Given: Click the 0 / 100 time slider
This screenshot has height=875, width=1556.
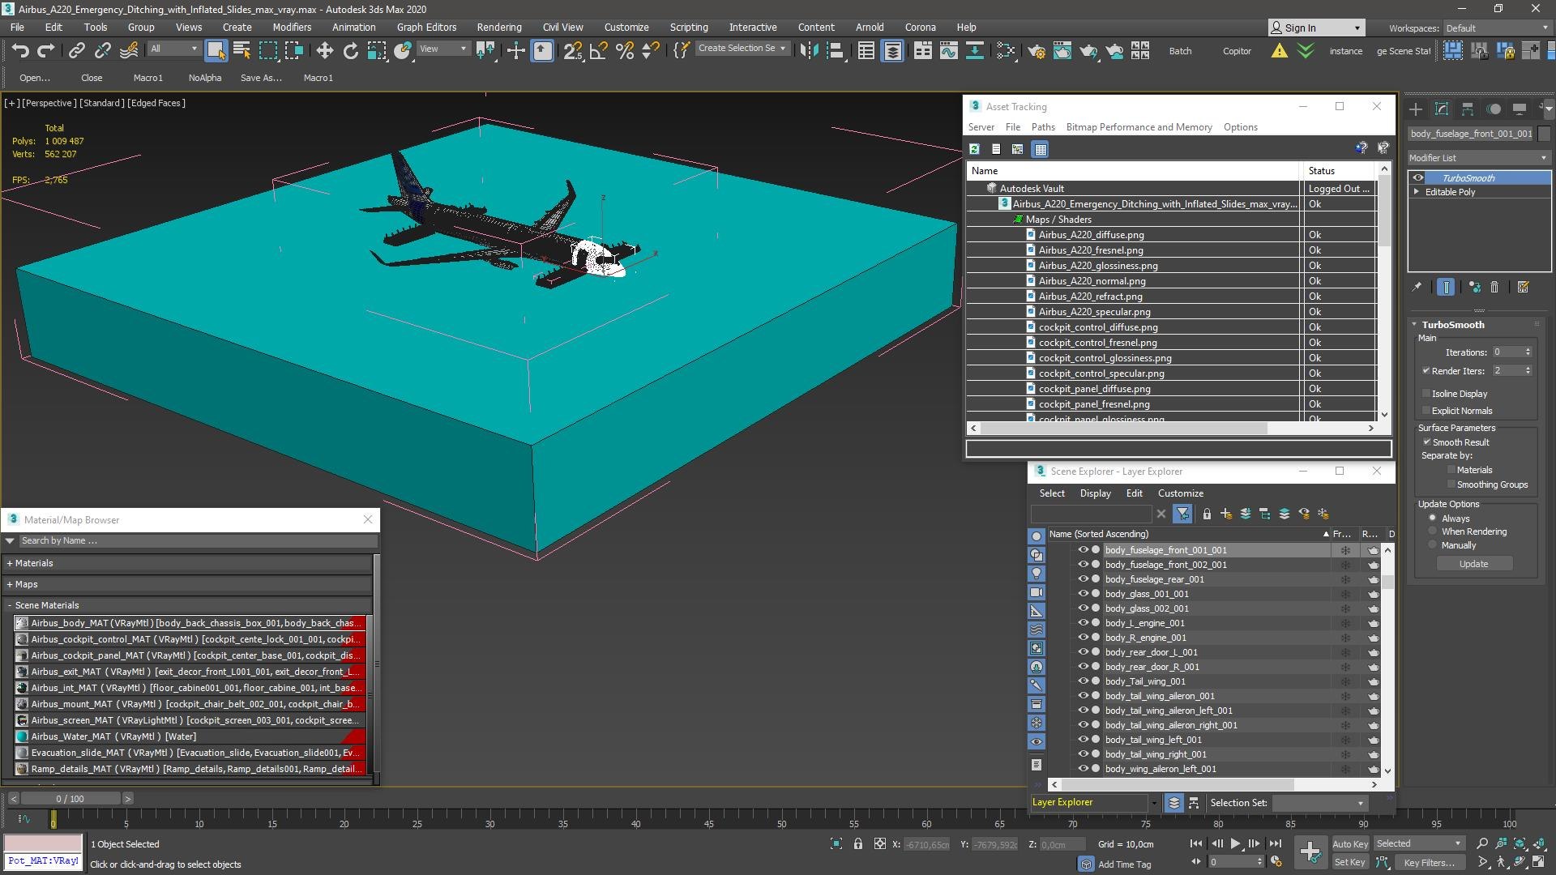Looking at the screenshot, I should click(70, 799).
